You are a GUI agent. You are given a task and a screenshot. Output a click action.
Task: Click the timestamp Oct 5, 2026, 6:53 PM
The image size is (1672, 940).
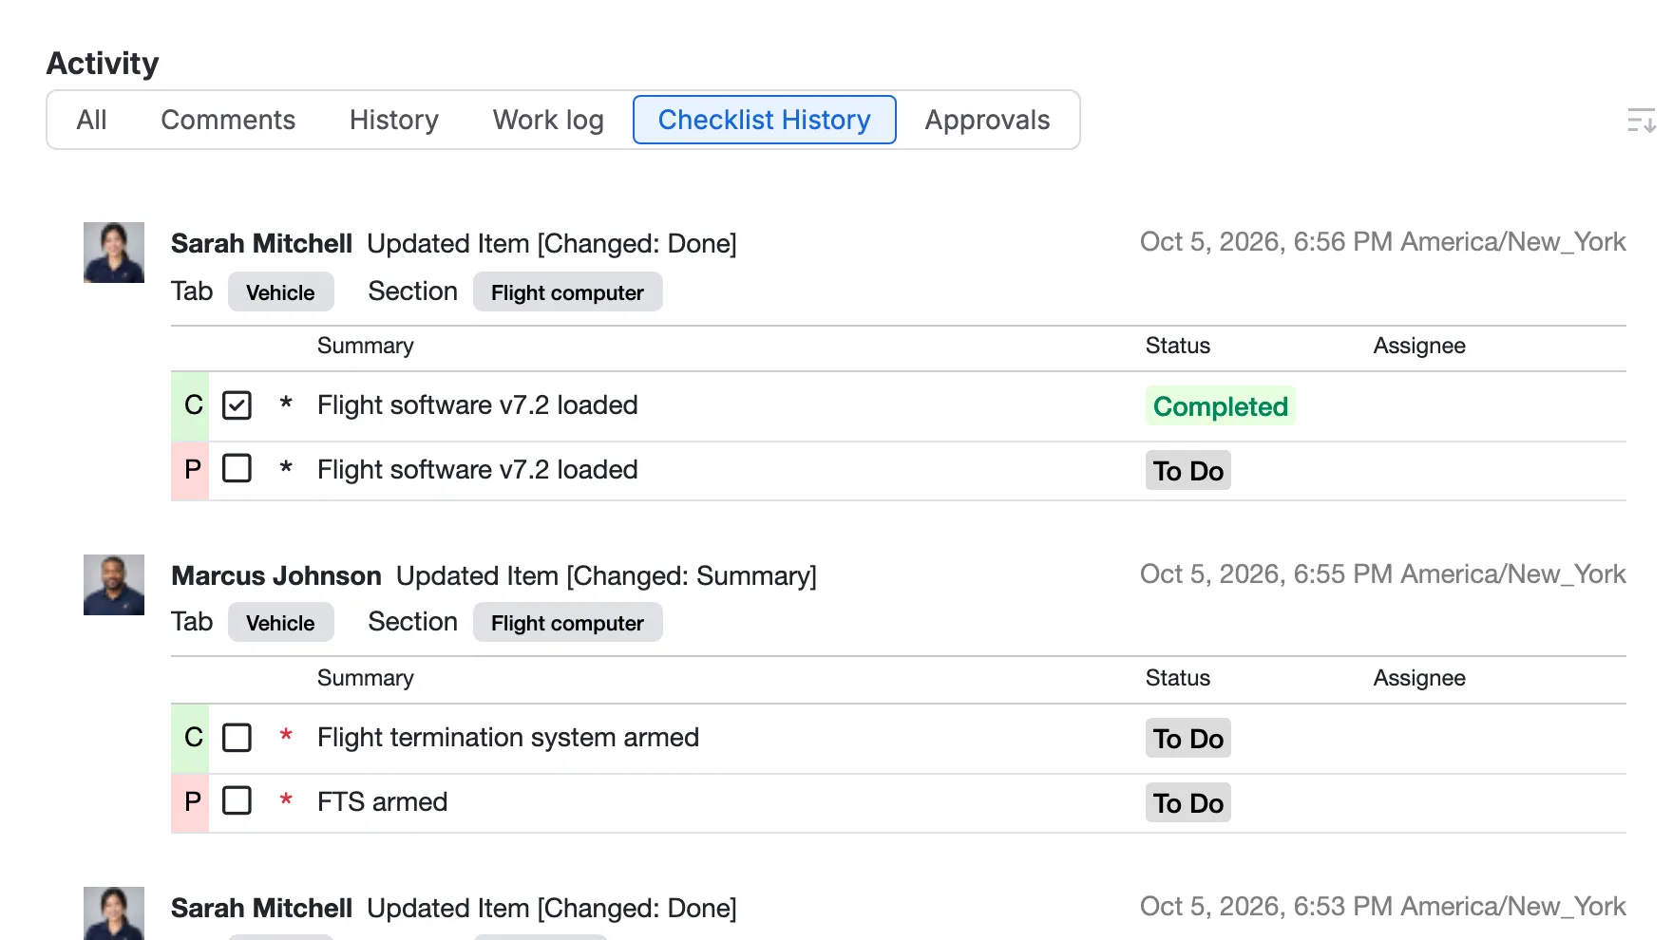click(1383, 907)
